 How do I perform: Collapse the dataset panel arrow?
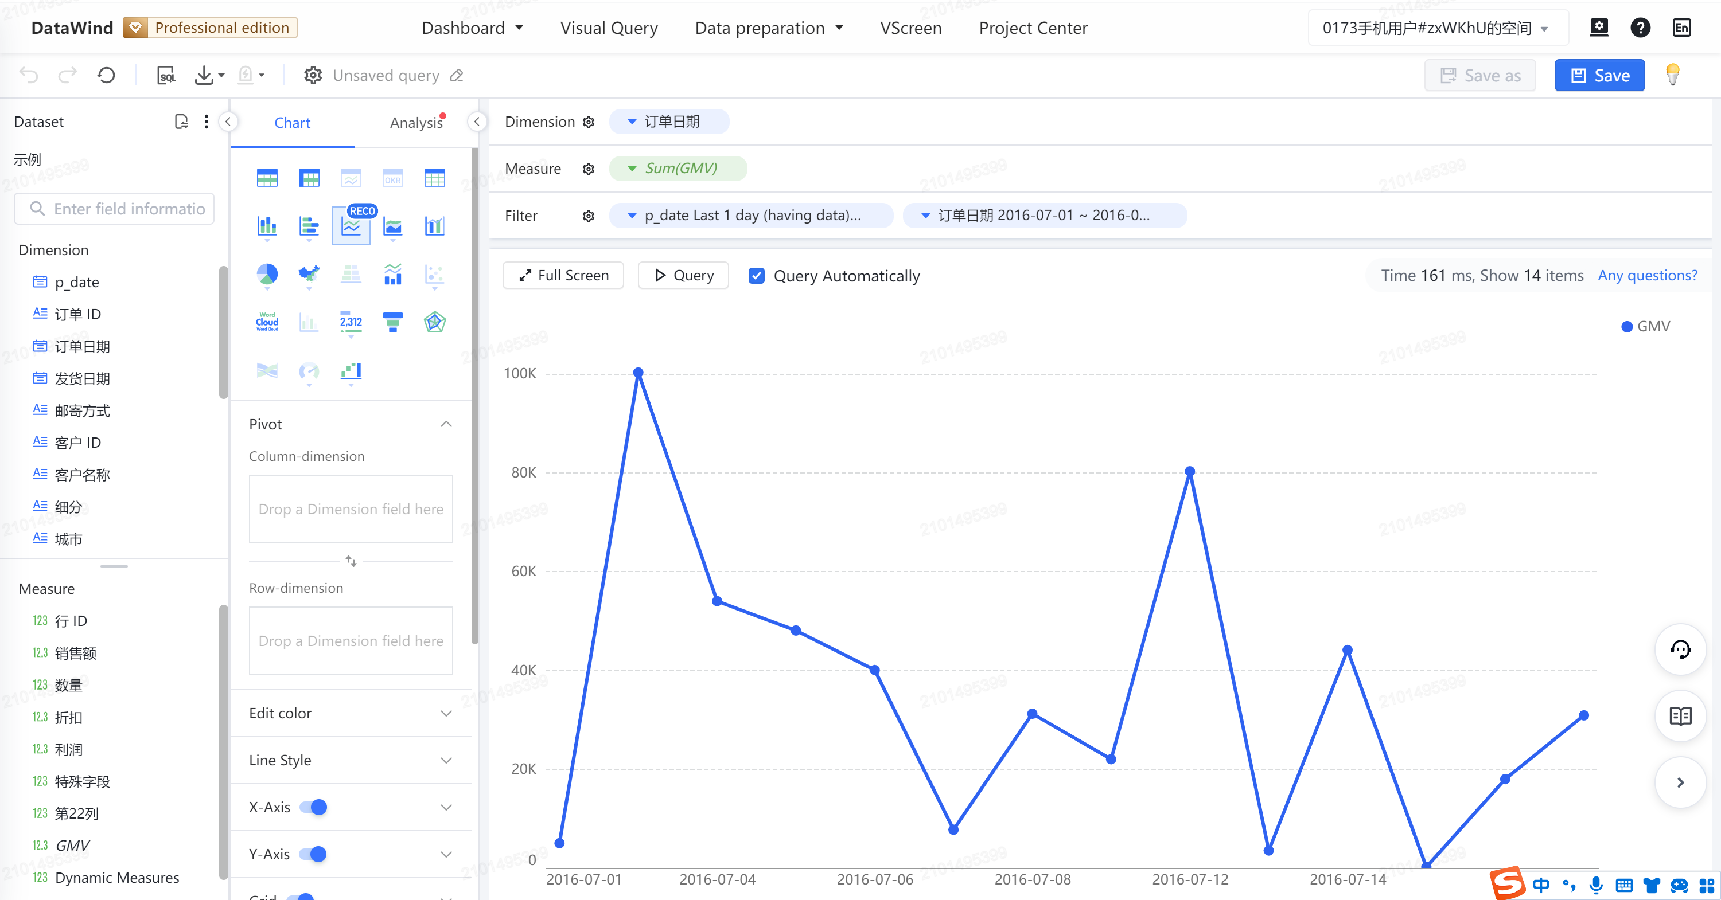(x=228, y=122)
